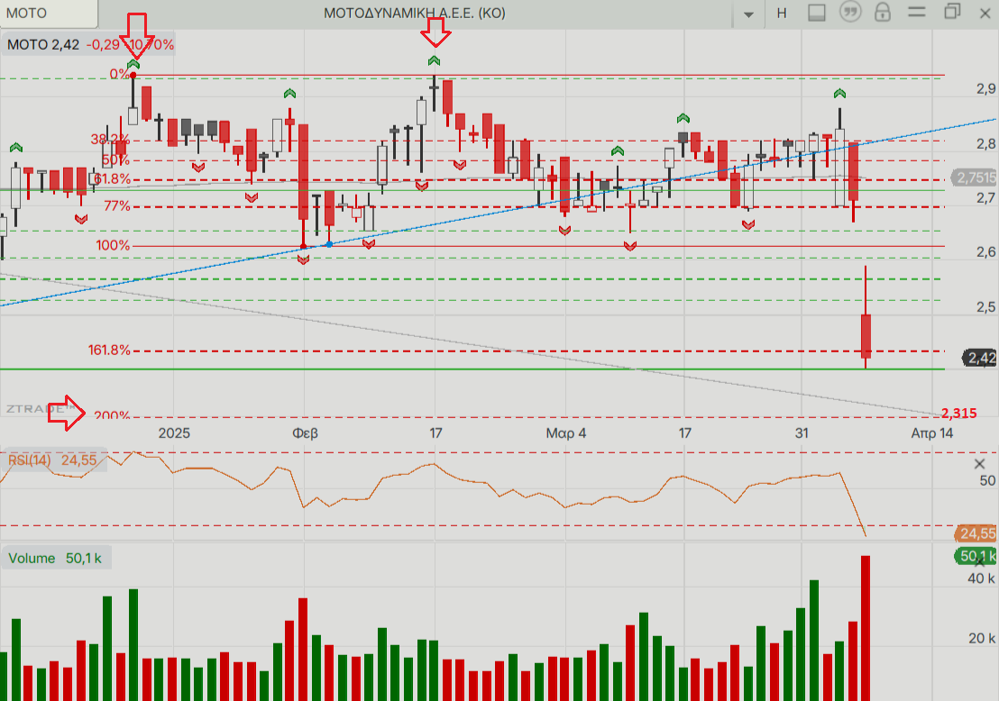Click the Φεβ date axis label
999x701 pixels.
coord(305,433)
